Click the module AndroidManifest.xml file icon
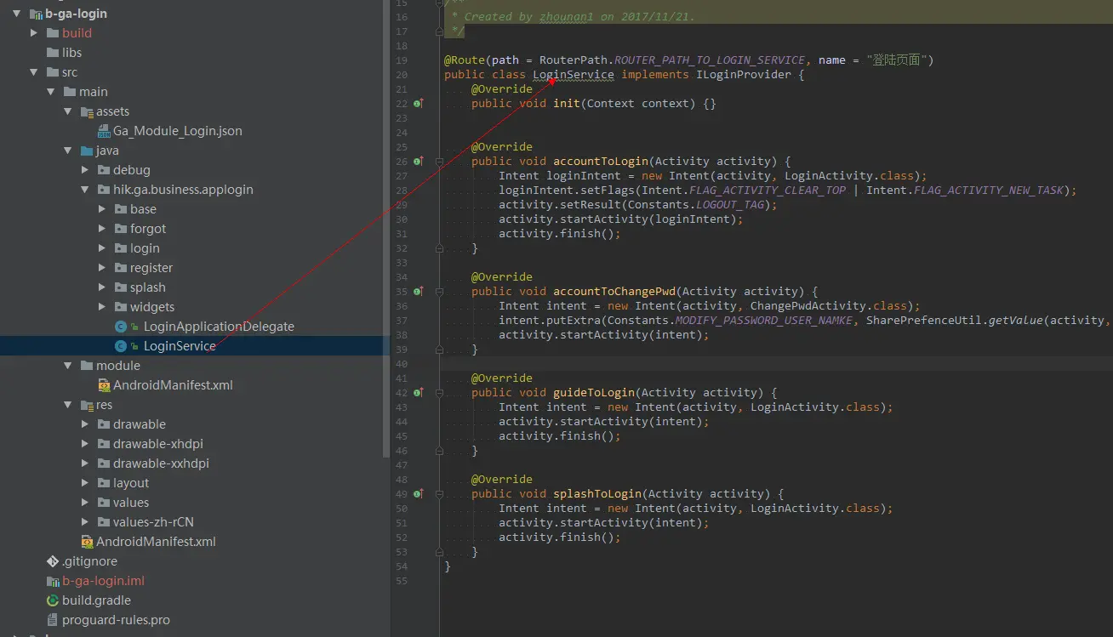The height and width of the screenshot is (637, 1113). pyautogui.click(x=104, y=385)
